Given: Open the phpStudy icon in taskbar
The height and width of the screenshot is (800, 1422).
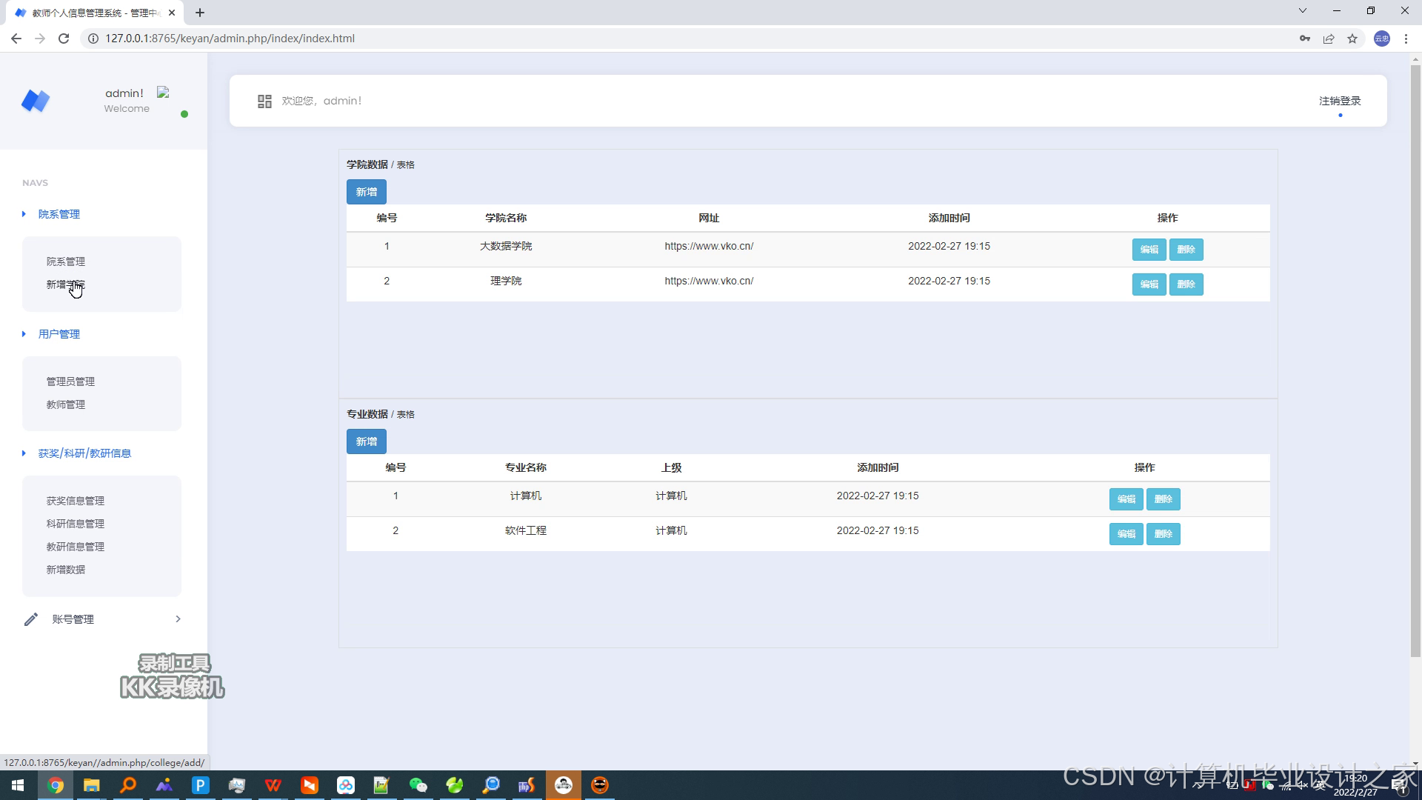Looking at the screenshot, I should (527, 785).
